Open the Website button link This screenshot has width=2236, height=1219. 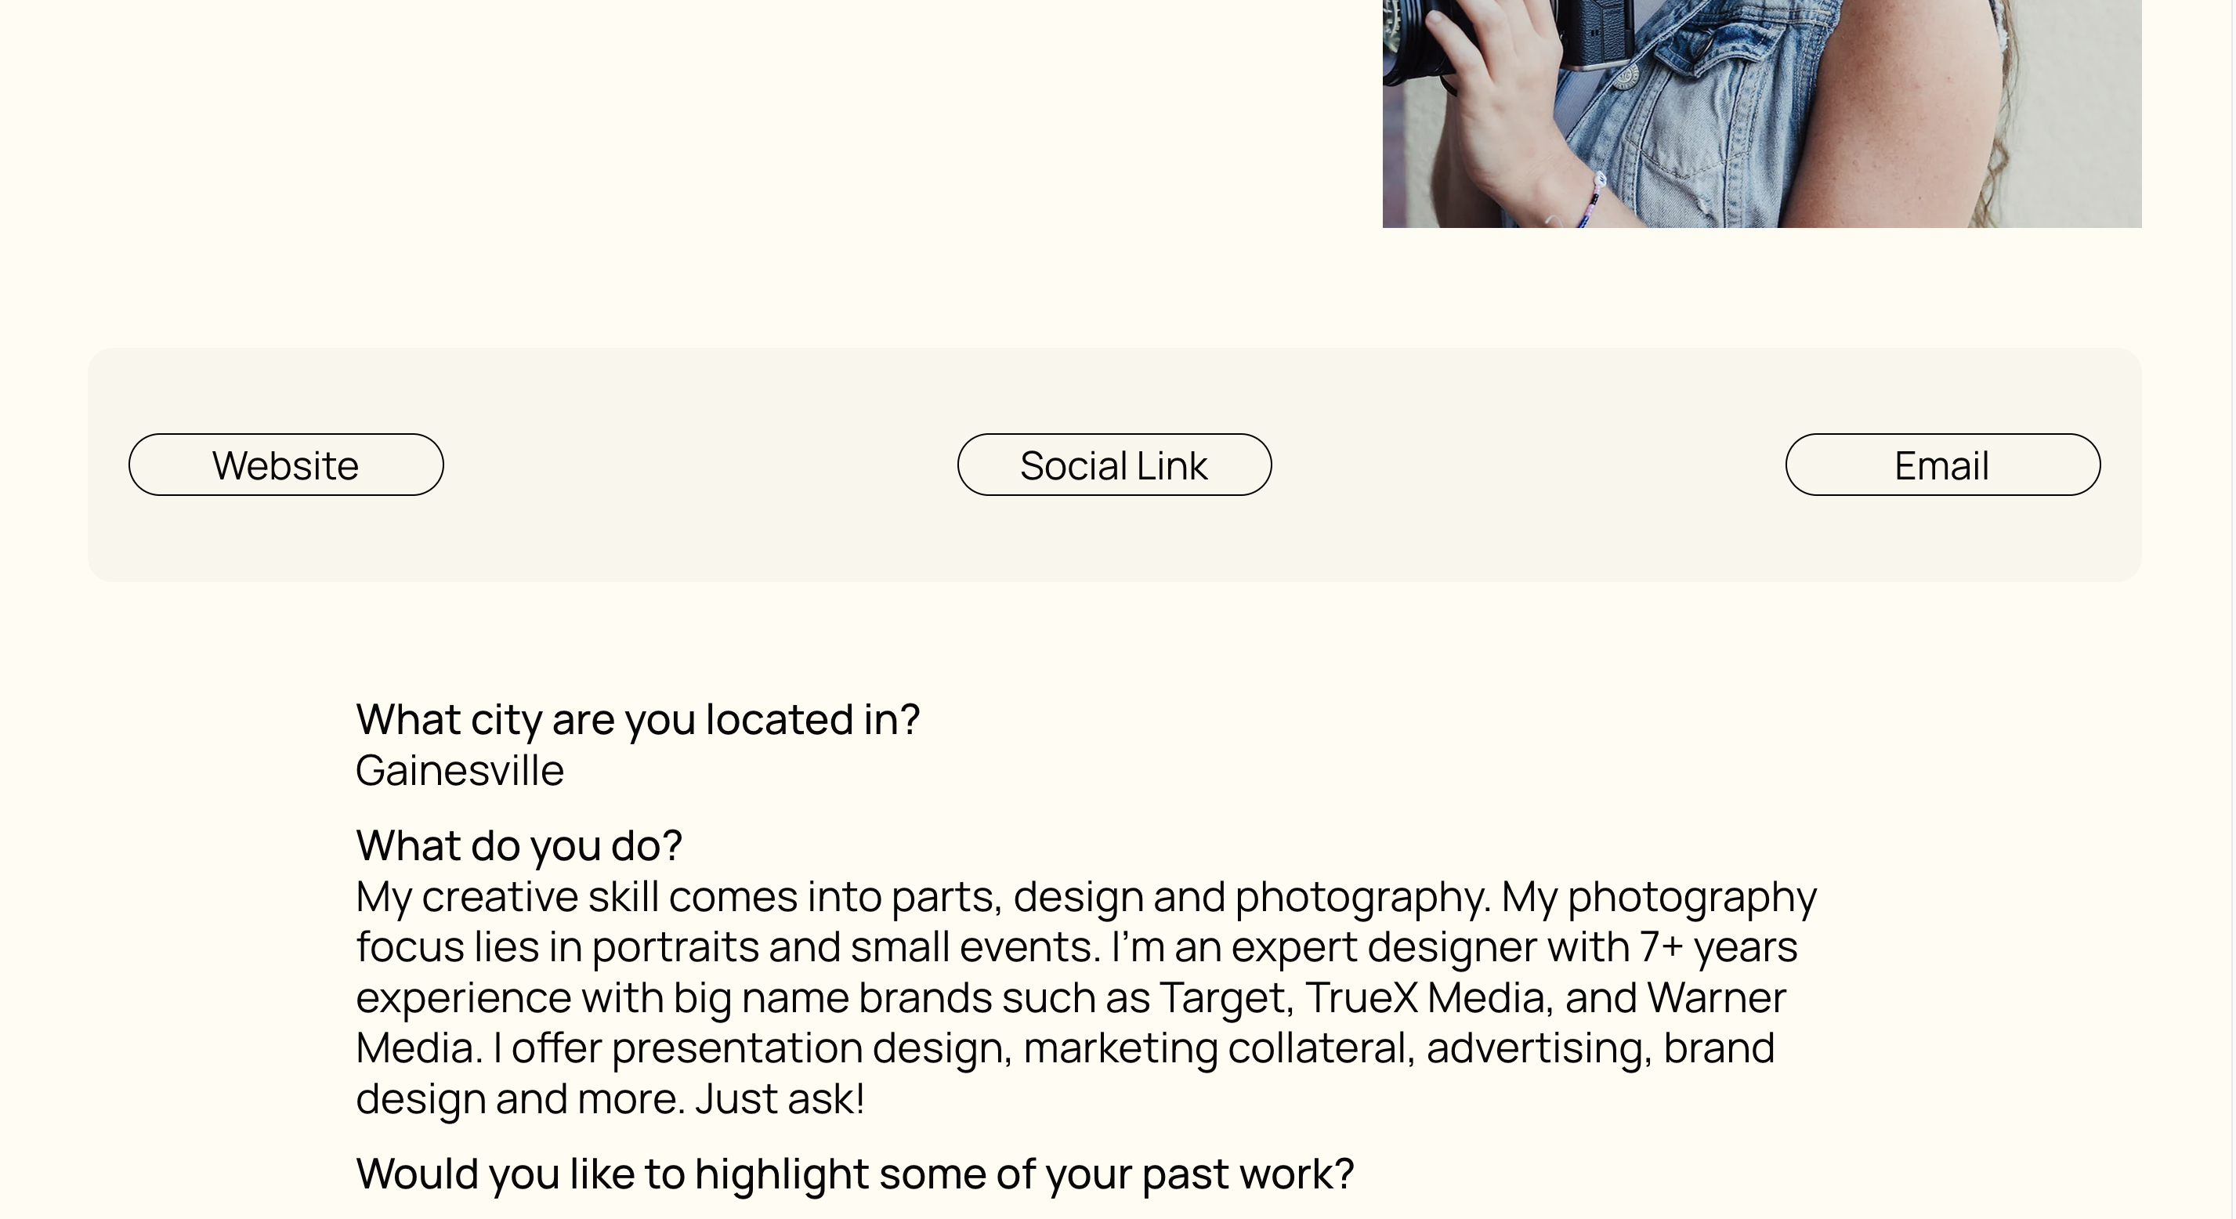(x=286, y=465)
